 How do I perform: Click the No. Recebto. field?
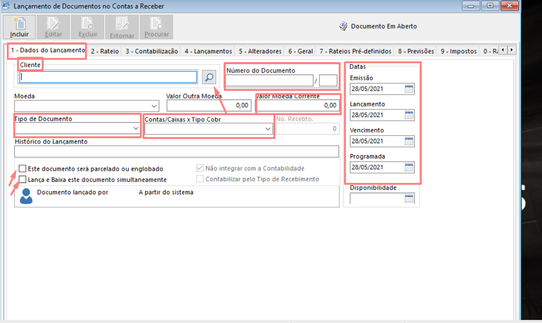pyautogui.click(x=308, y=129)
